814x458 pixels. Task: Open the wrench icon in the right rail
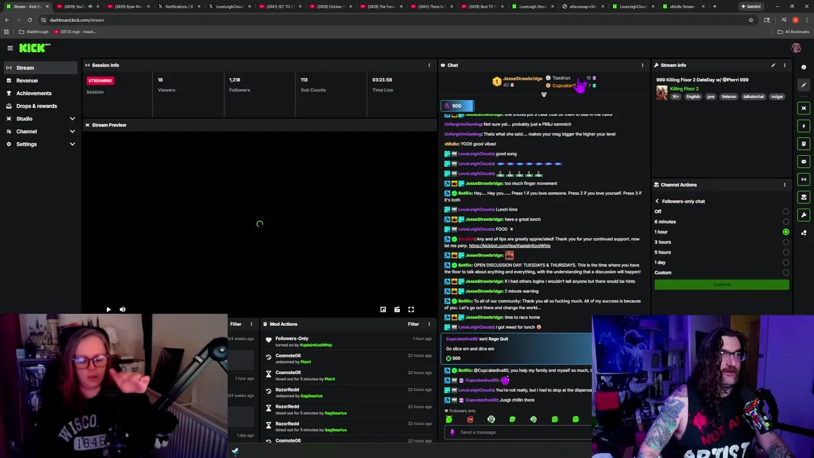click(x=804, y=215)
